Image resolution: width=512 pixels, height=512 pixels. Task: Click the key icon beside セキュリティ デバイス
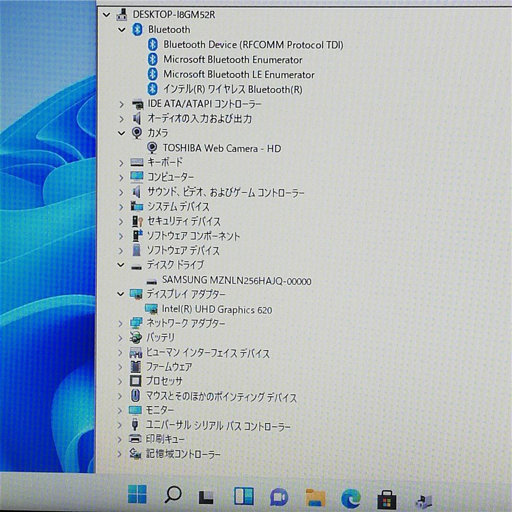pyautogui.click(x=137, y=221)
